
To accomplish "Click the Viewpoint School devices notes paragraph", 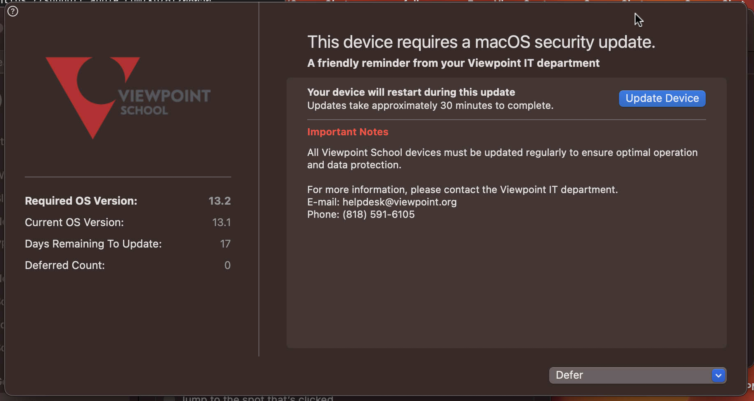I will point(502,159).
